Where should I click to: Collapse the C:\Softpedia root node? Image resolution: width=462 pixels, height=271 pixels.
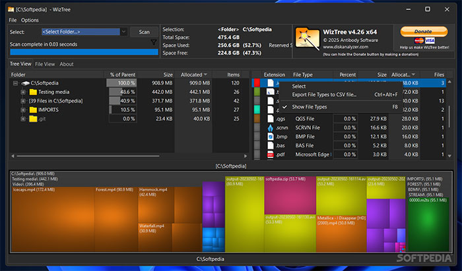click(15, 83)
